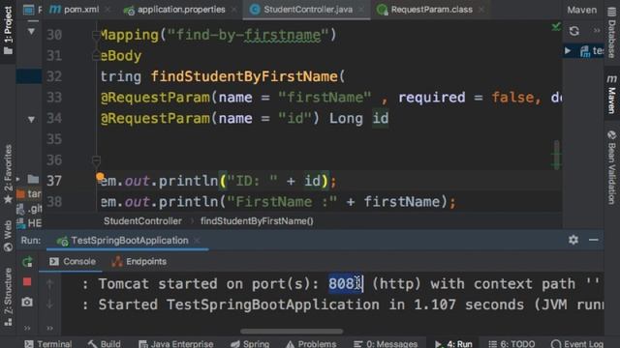This screenshot has height=348, width=620.
Task: Open the Build tool window
Action: (x=105, y=344)
